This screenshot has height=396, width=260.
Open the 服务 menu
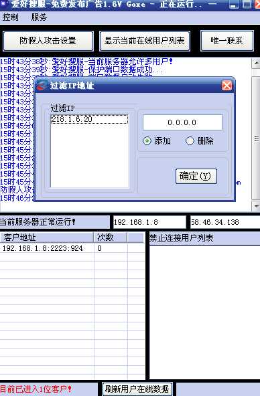[39, 17]
